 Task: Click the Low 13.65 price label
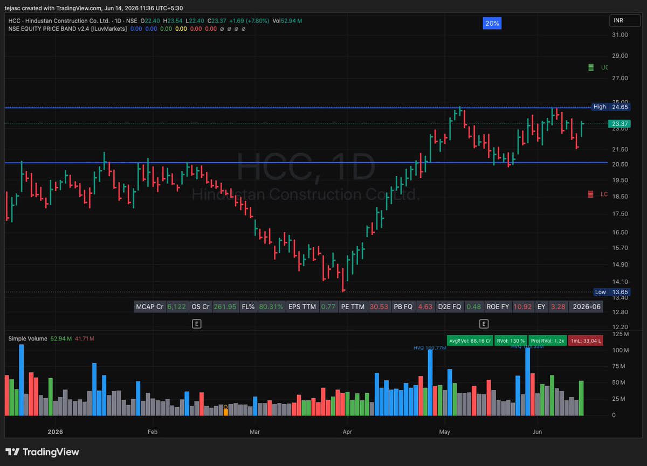611,292
